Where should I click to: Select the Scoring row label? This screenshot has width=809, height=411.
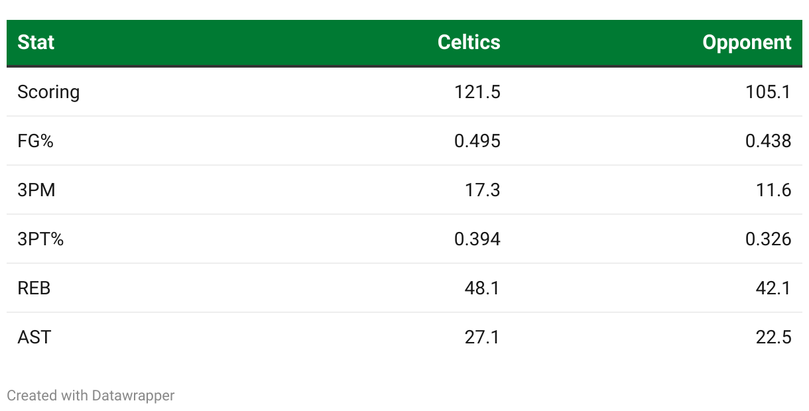pos(48,91)
